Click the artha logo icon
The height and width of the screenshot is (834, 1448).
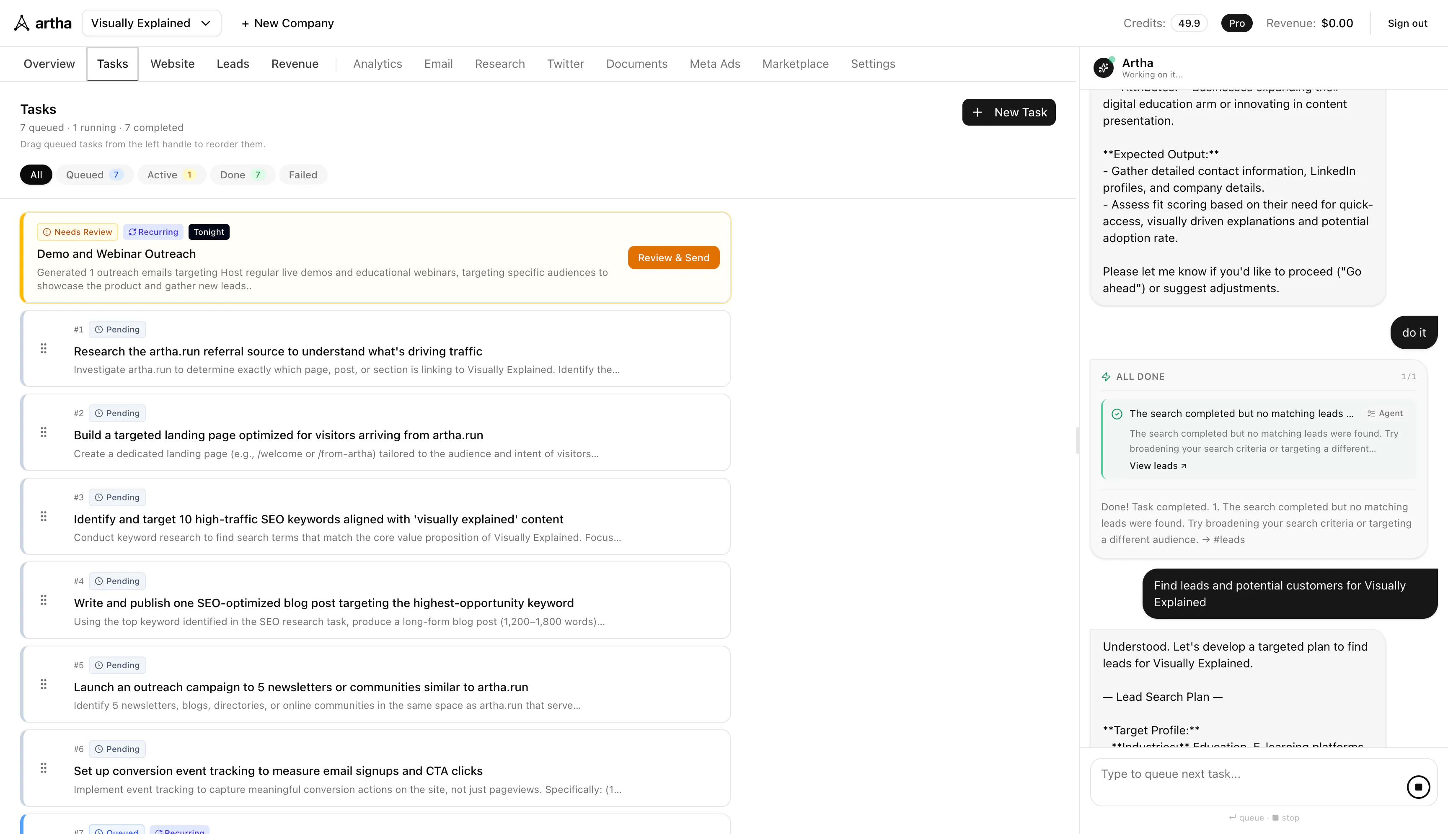[x=22, y=23]
